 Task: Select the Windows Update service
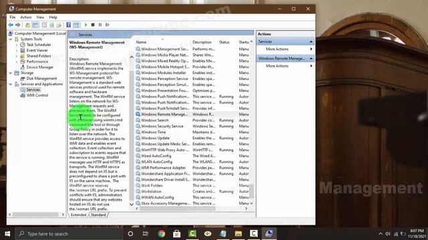click(x=192, y=138)
